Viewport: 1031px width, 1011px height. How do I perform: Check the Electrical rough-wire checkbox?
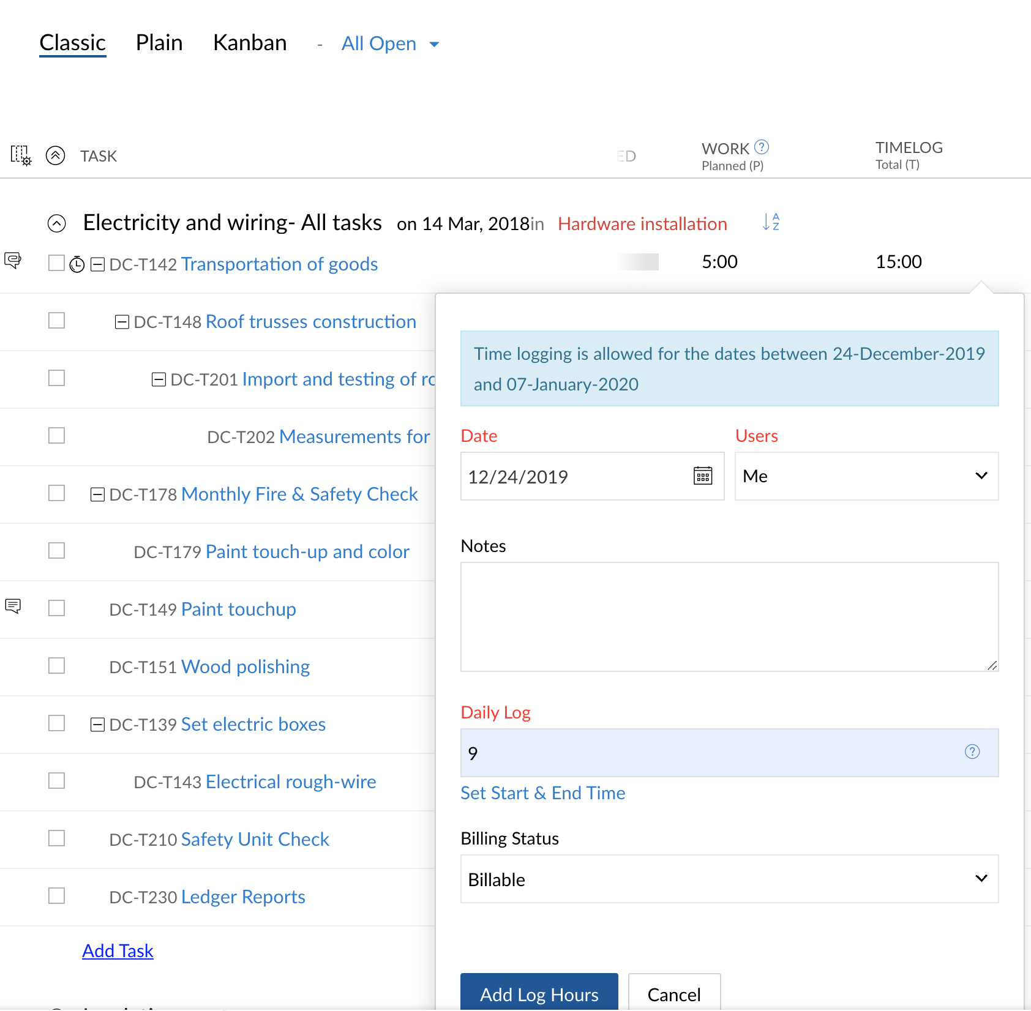(56, 781)
